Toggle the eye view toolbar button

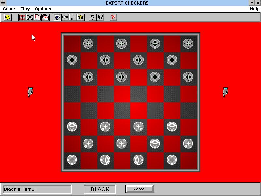[x=57, y=17]
